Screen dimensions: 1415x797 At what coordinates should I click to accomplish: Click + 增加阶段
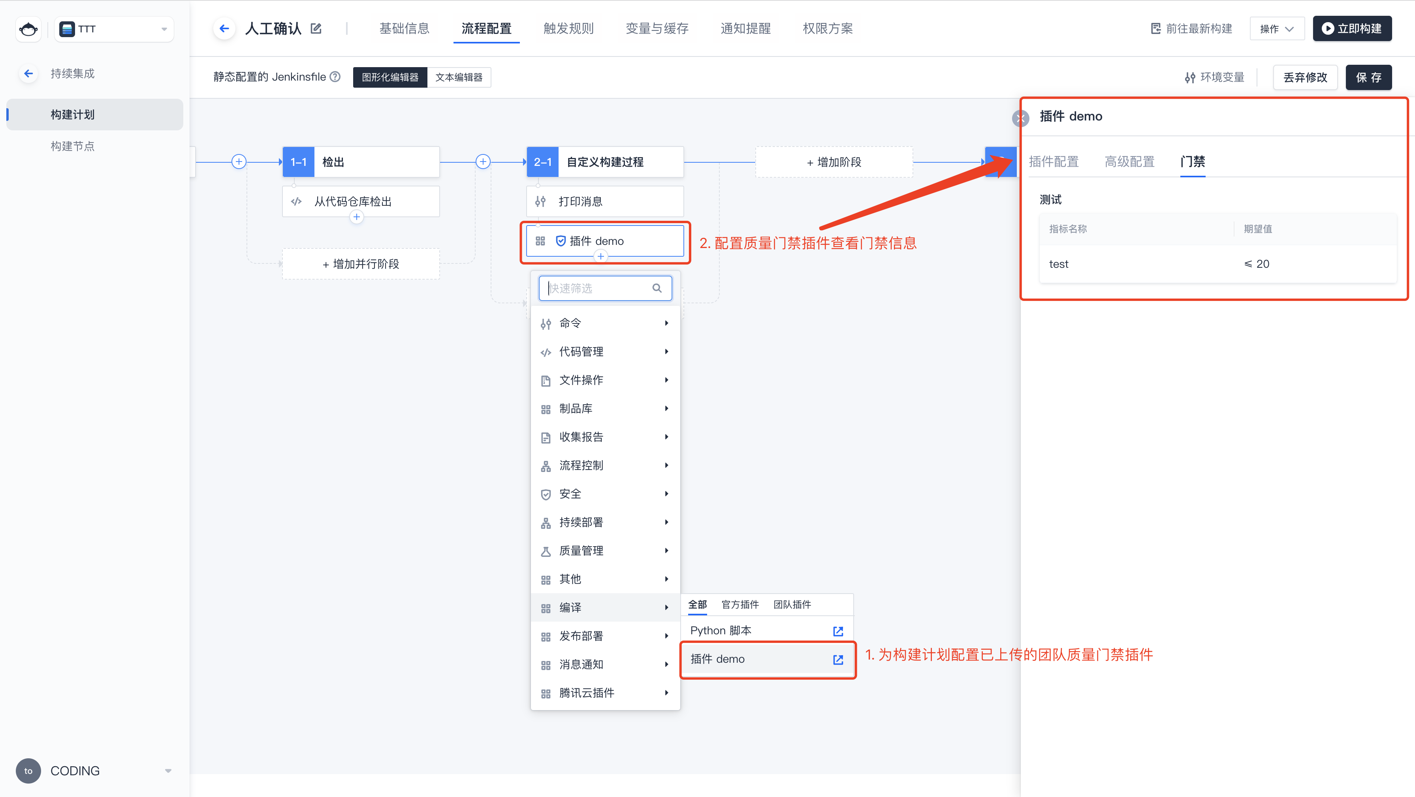[x=834, y=162]
